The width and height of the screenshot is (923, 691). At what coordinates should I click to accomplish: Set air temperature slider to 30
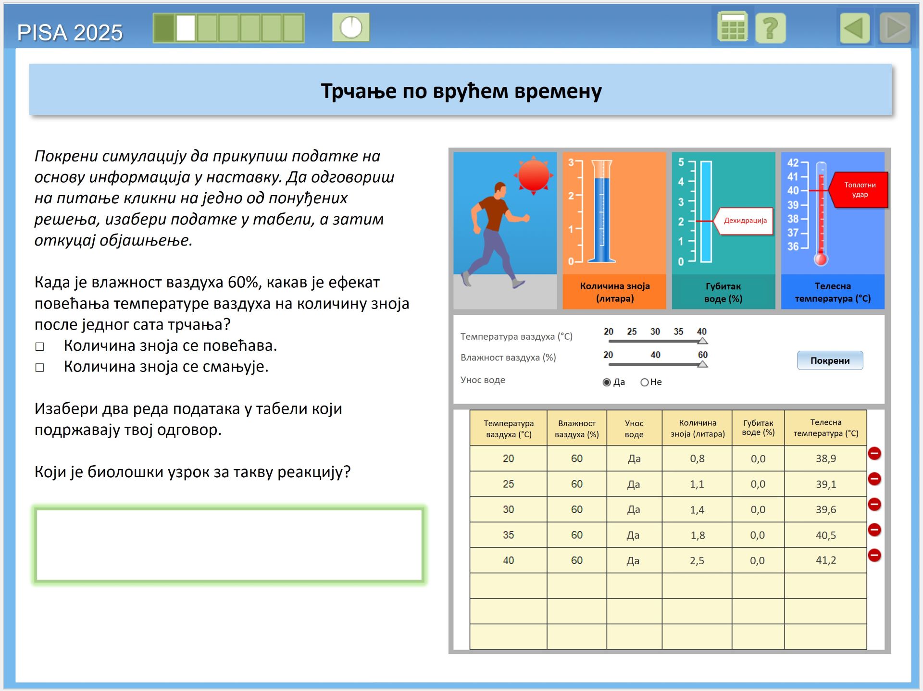655,341
